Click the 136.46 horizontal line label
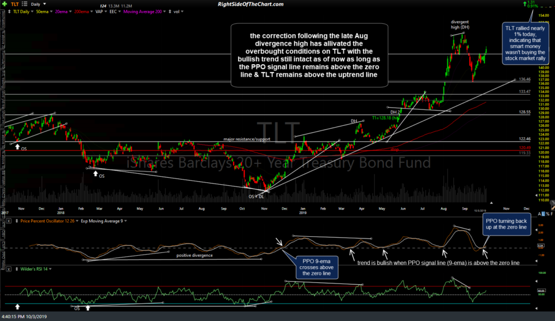Image resolution: width=555 pixels, height=321 pixels. click(x=524, y=79)
